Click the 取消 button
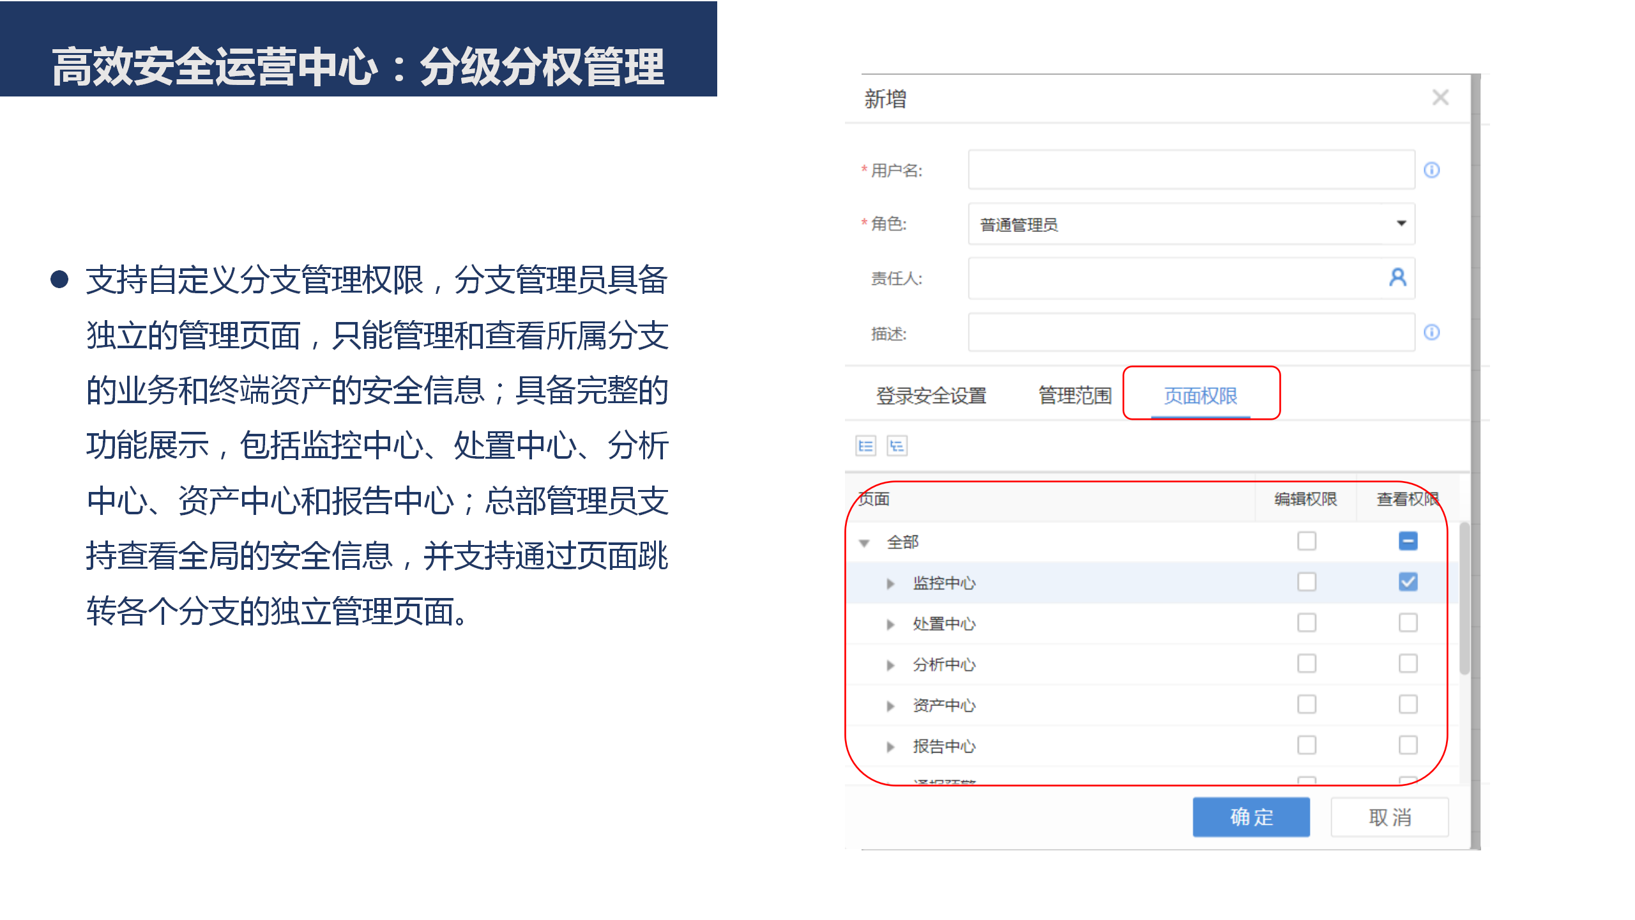 (x=1390, y=817)
